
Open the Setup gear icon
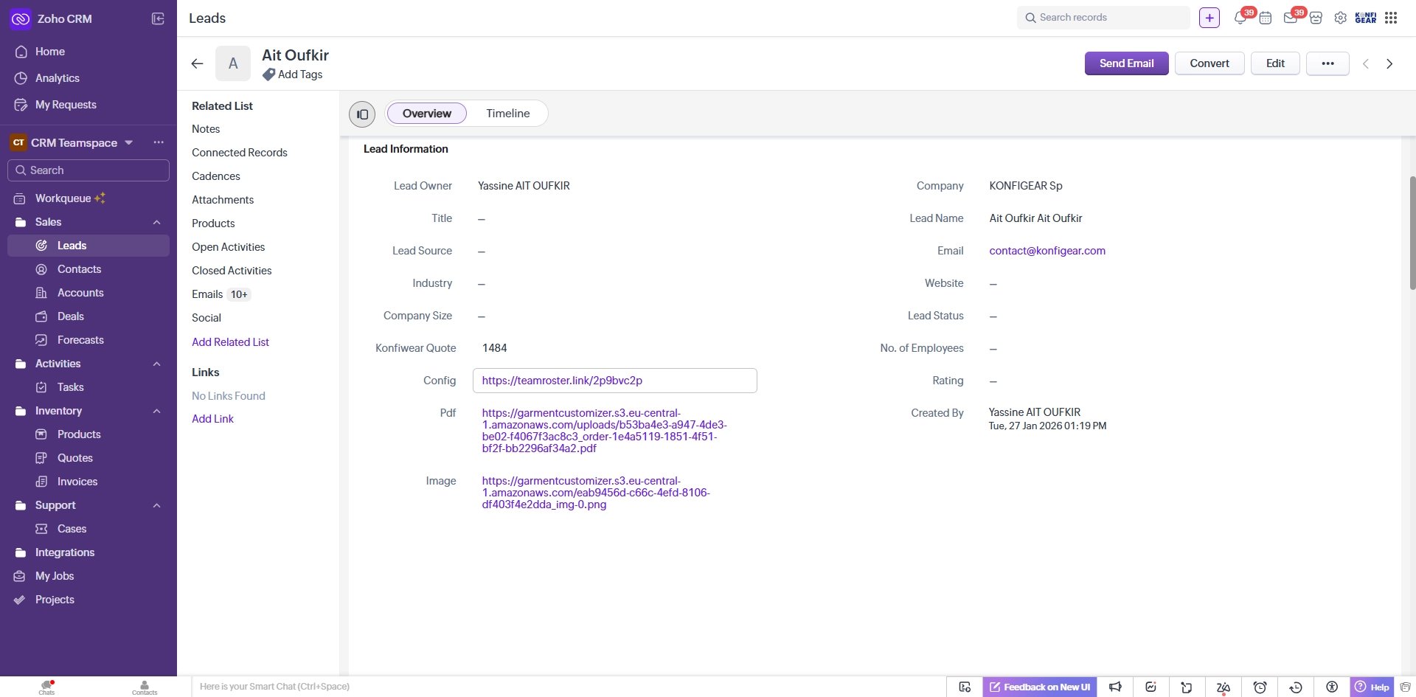(x=1341, y=17)
